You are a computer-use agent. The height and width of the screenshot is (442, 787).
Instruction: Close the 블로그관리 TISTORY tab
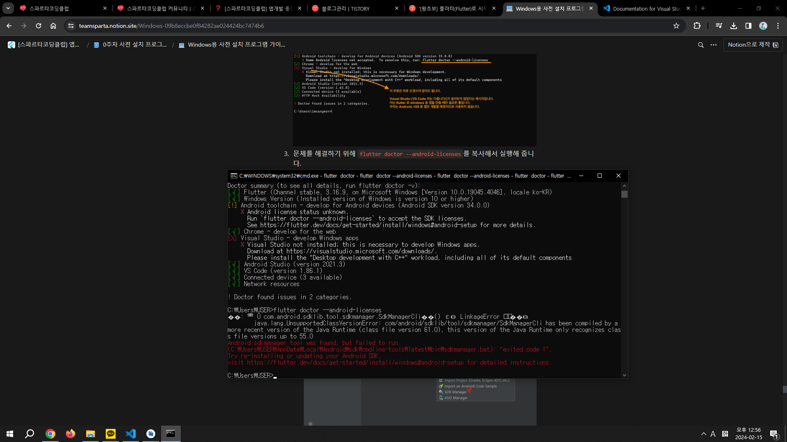[x=396, y=8]
